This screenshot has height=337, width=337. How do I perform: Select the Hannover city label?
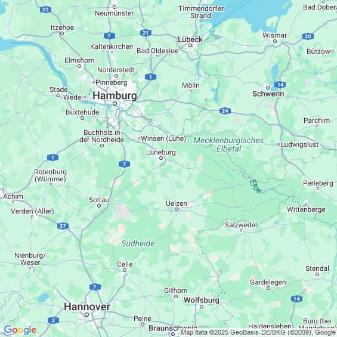pyautogui.click(x=87, y=307)
